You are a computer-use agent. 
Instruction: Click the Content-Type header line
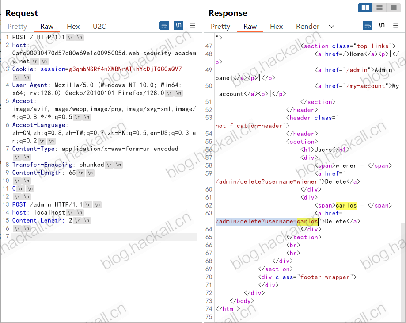click(95, 149)
